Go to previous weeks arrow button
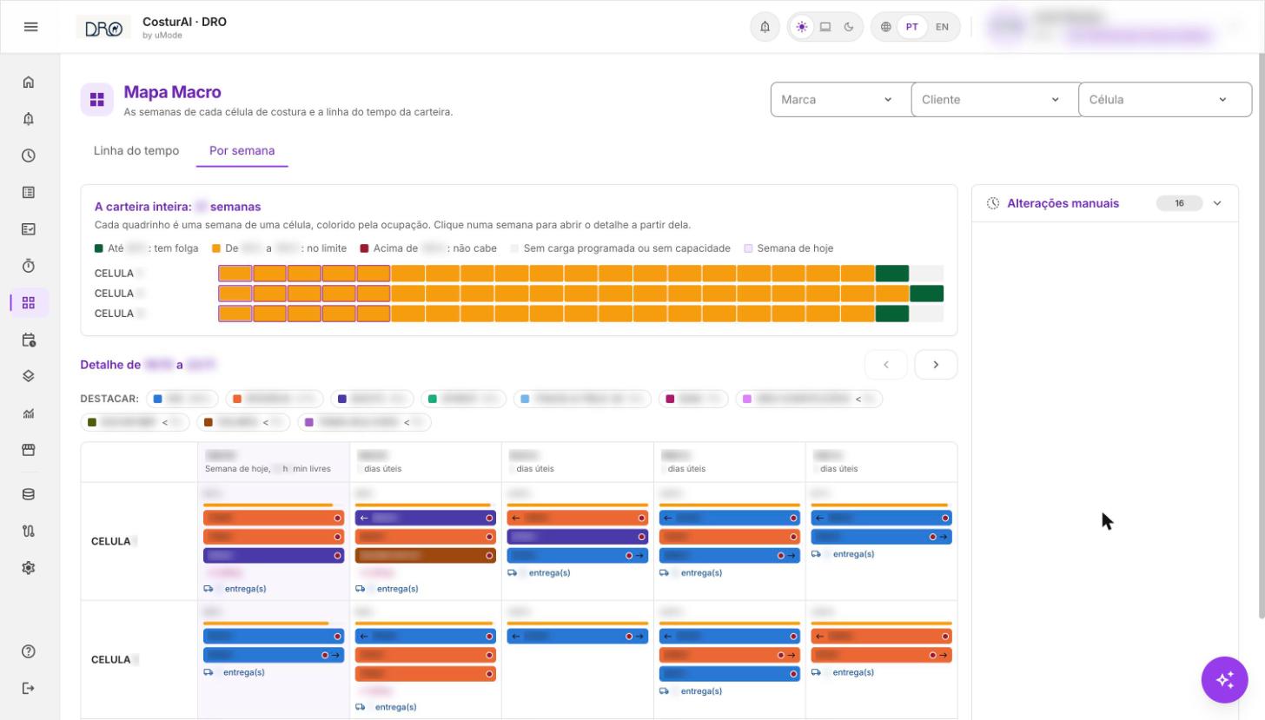1265x720 pixels. click(x=886, y=365)
